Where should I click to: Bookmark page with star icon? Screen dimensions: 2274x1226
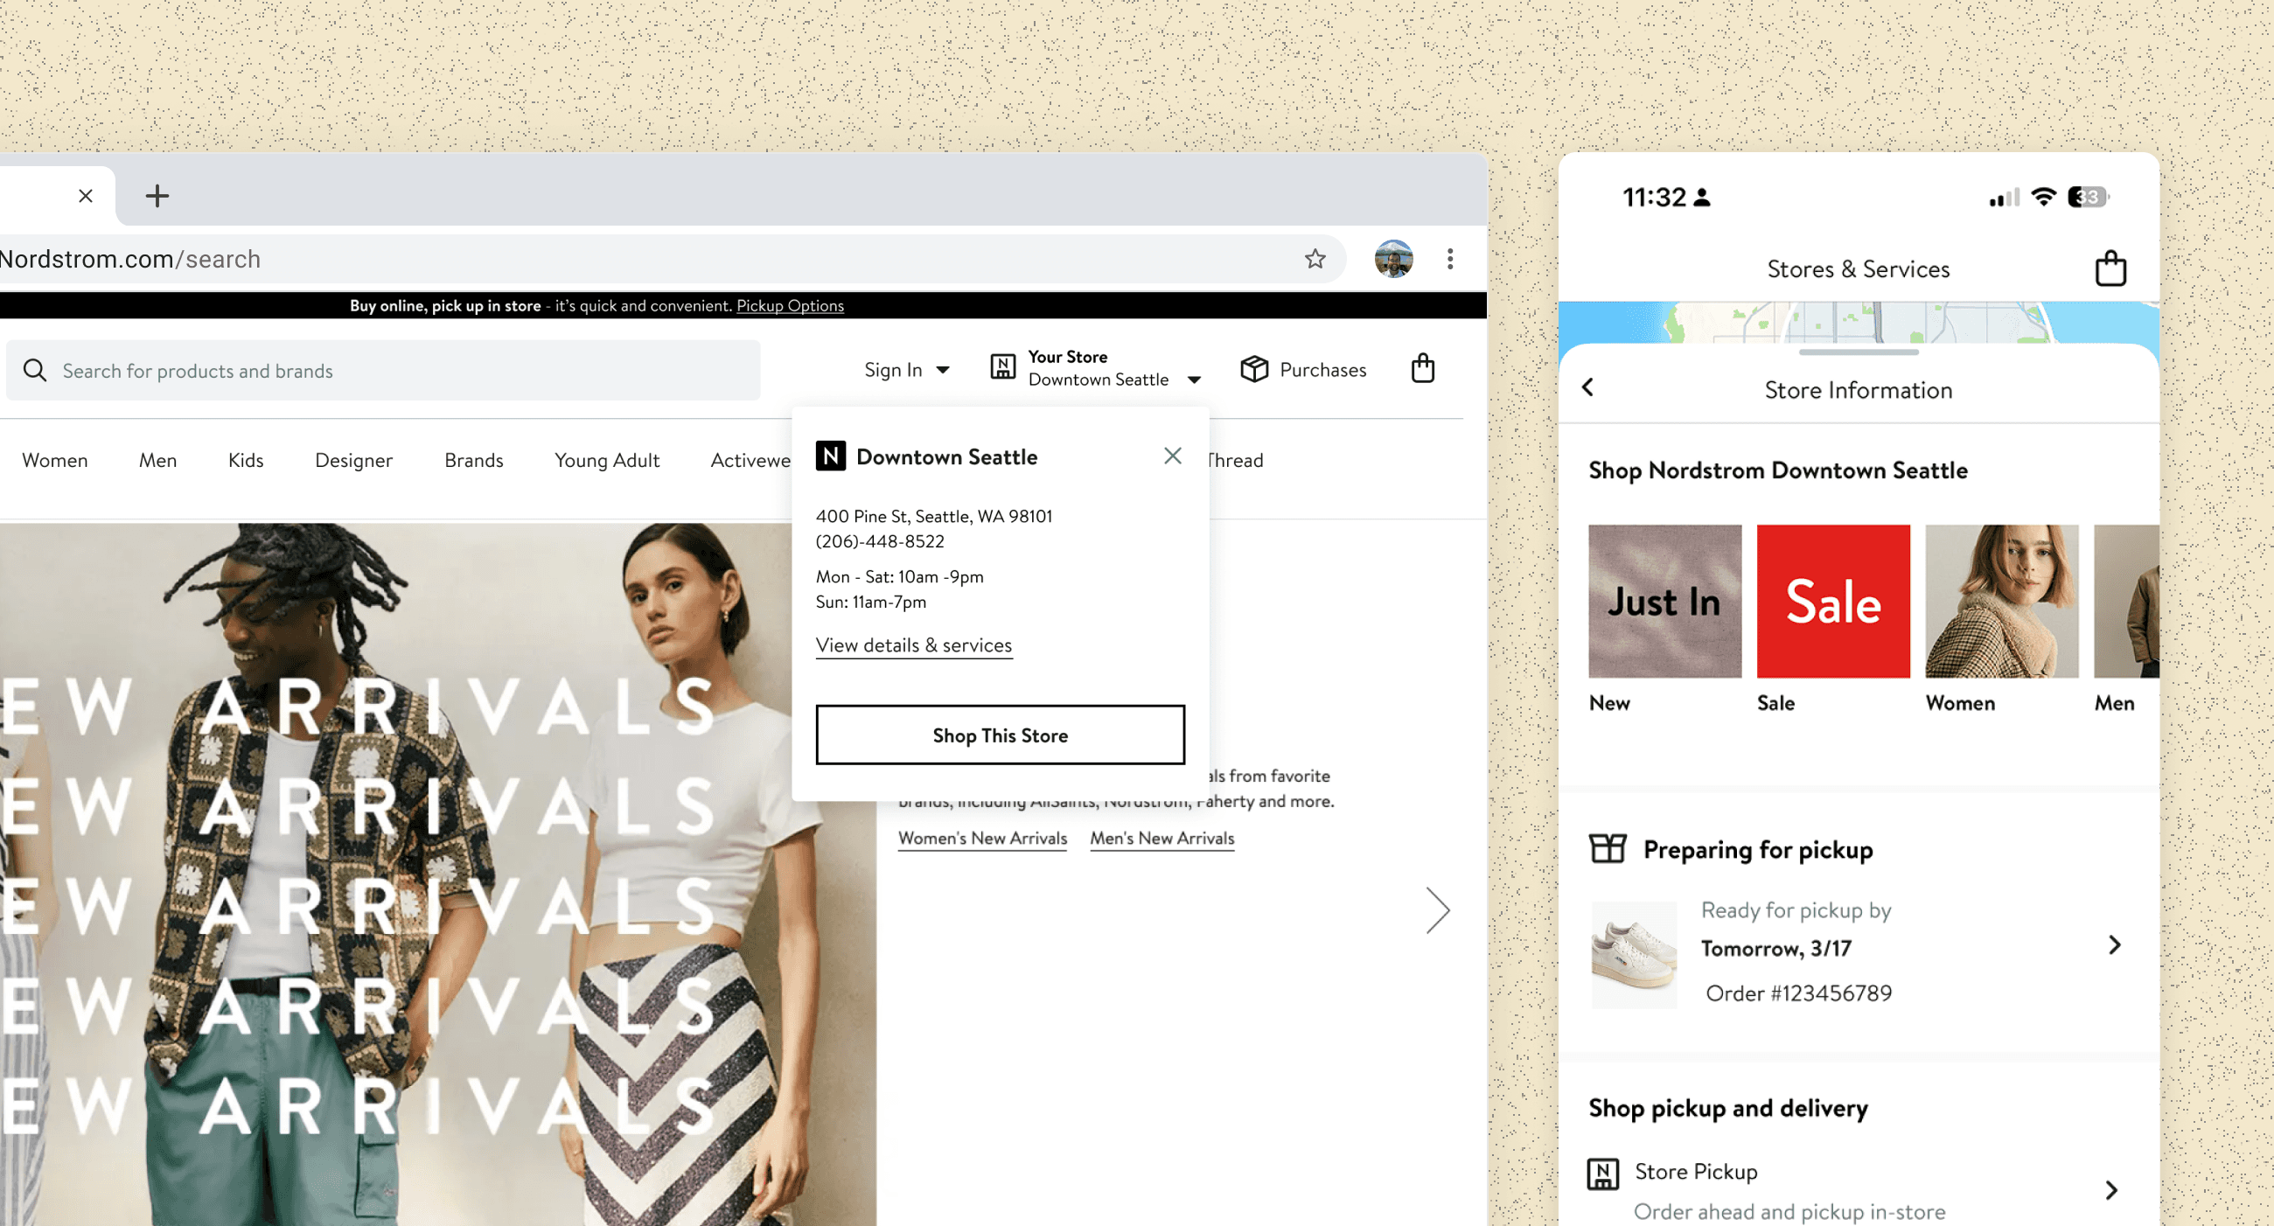click(x=1315, y=259)
